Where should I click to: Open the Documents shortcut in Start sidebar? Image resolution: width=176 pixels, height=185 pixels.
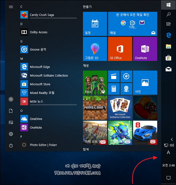(x=11, y=111)
